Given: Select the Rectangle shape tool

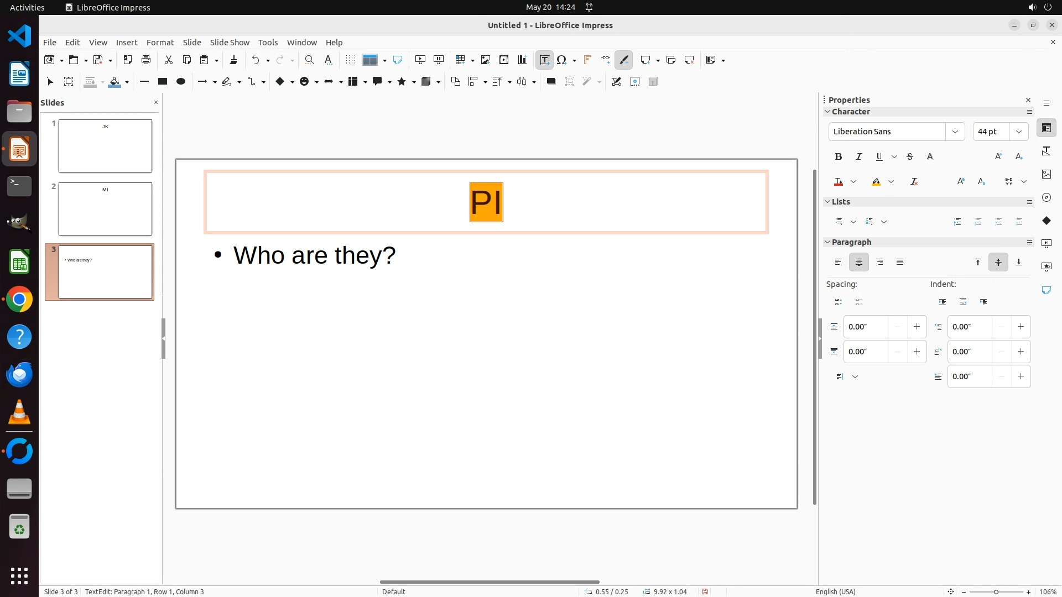Looking at the screenshot, I should 163,81.
